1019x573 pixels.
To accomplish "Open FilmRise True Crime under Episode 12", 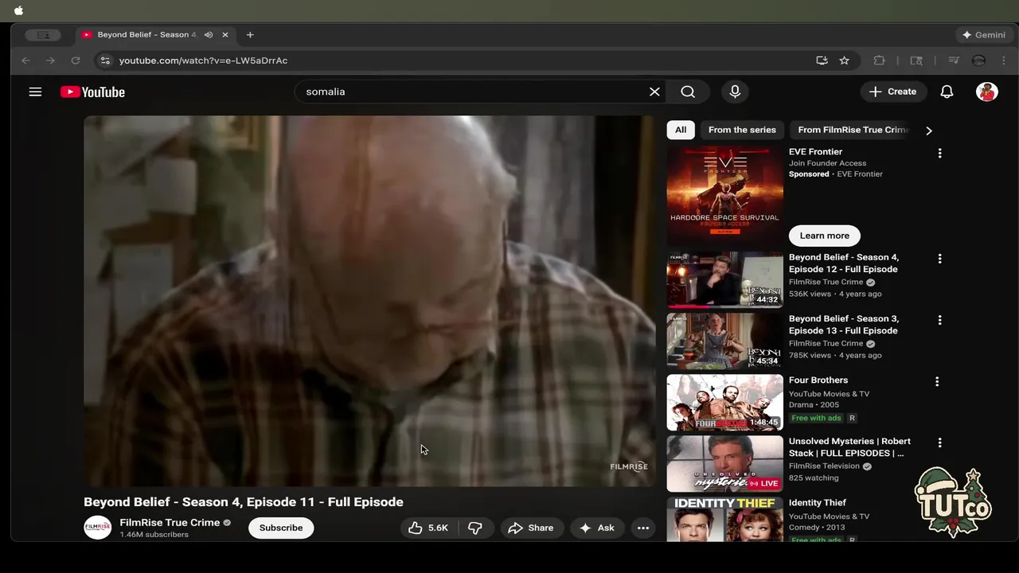I will [x=826, y=283].
